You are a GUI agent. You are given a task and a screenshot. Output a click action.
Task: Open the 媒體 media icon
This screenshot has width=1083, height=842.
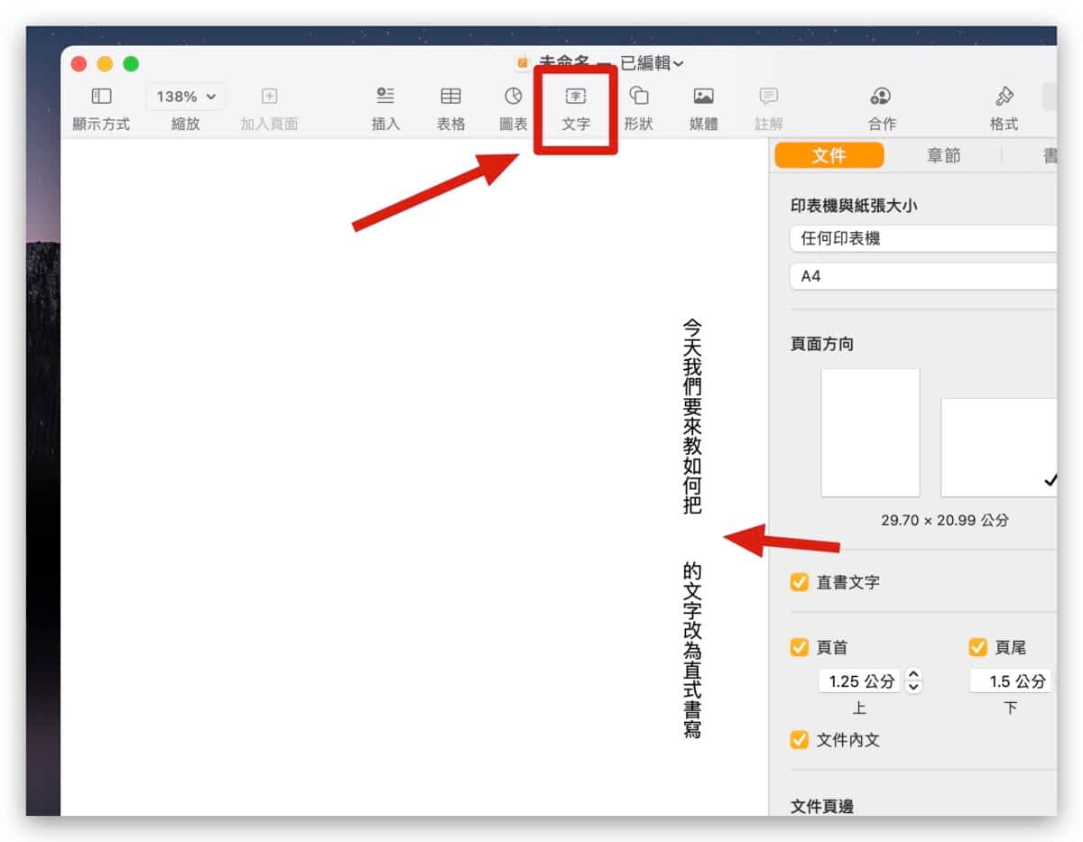(704, 97)
